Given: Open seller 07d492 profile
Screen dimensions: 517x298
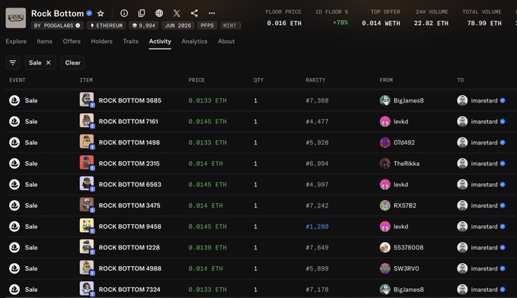Looking at the screenshot, I should [404, 143].
